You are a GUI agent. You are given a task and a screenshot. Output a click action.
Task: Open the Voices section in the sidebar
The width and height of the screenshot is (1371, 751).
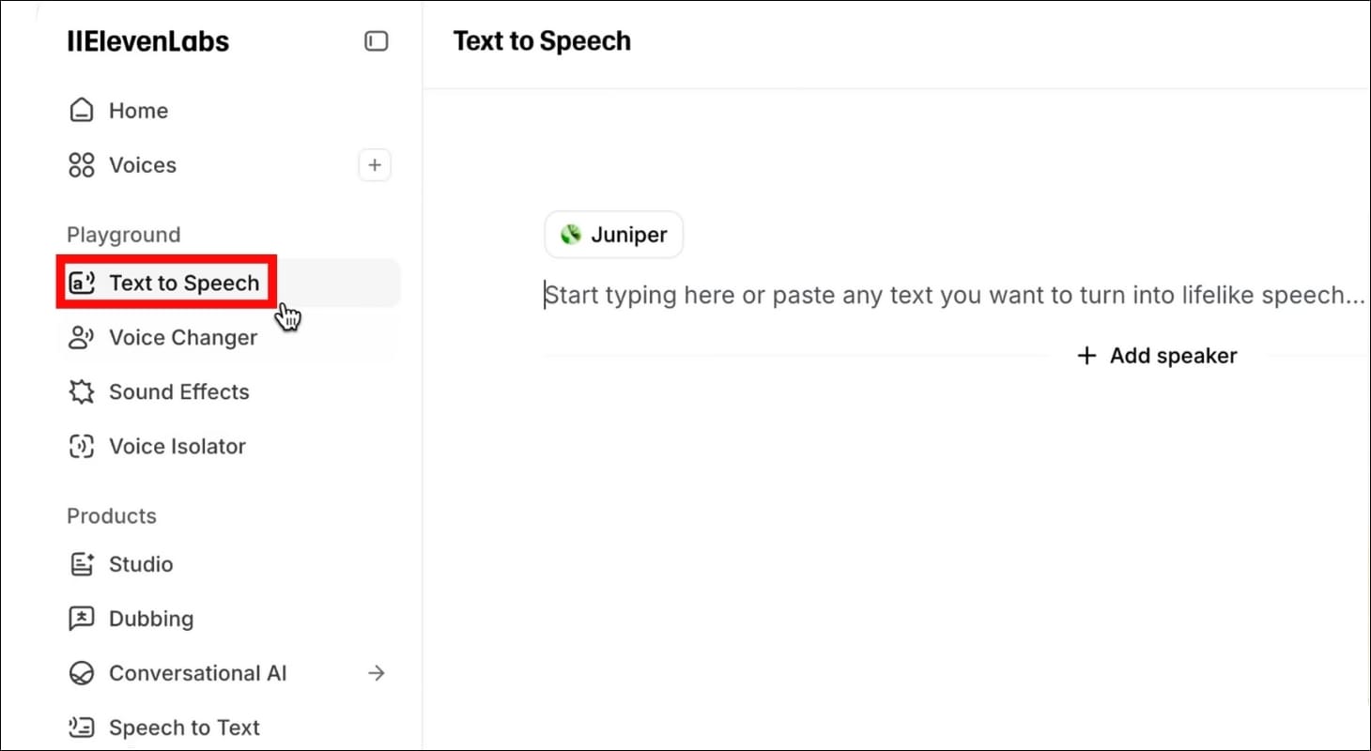[143, 164]
